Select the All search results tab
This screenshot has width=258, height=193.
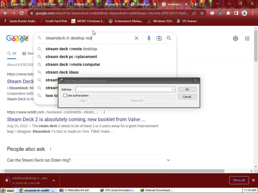(12, 54)
